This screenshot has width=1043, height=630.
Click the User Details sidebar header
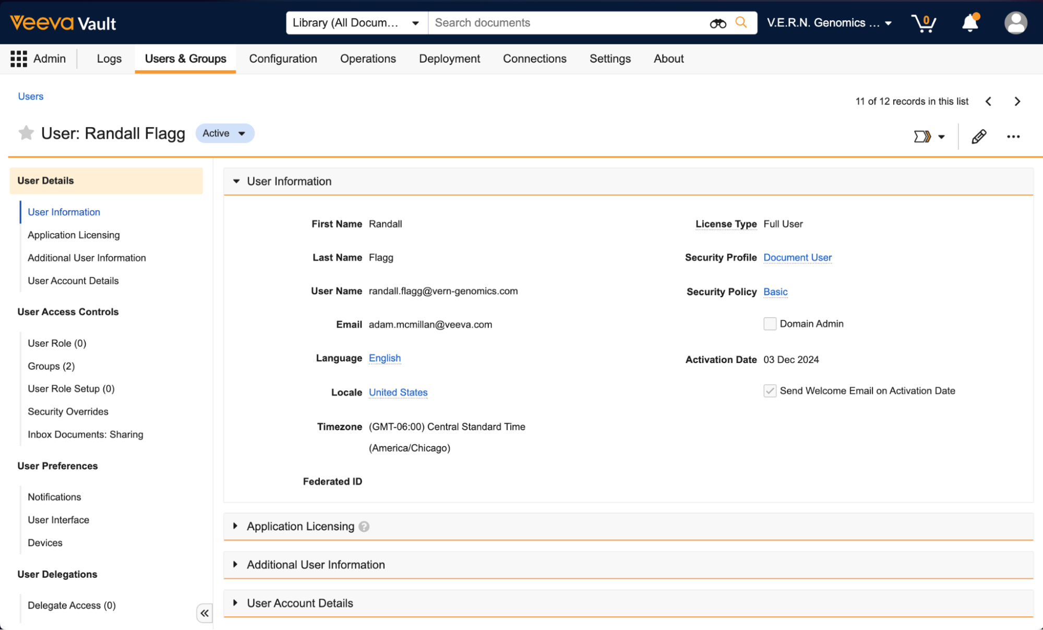click(106, 181)
